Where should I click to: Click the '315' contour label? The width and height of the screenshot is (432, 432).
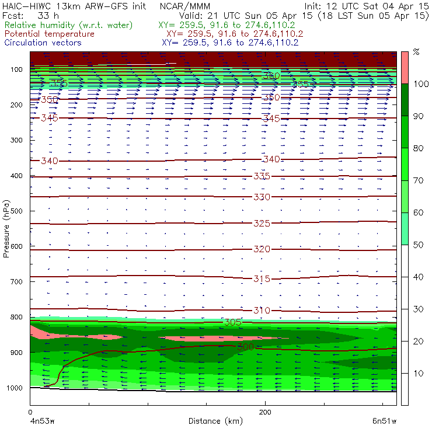(262, 279)
